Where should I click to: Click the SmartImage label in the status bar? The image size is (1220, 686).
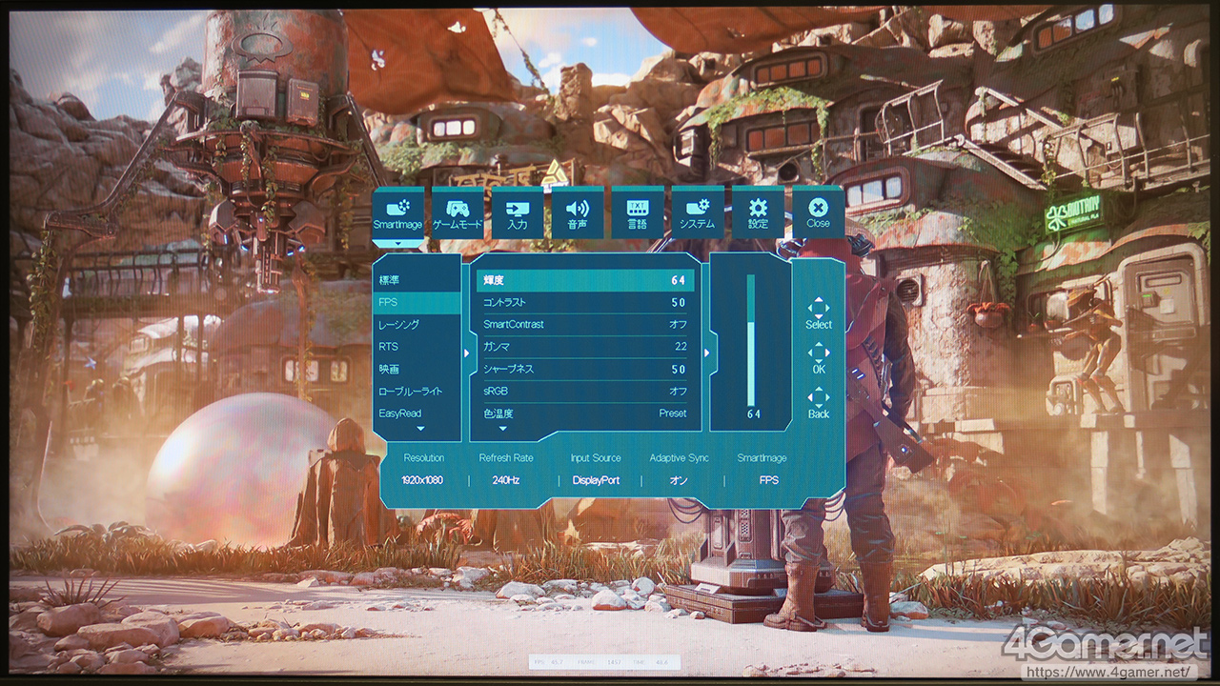click(x=762, y=458)
